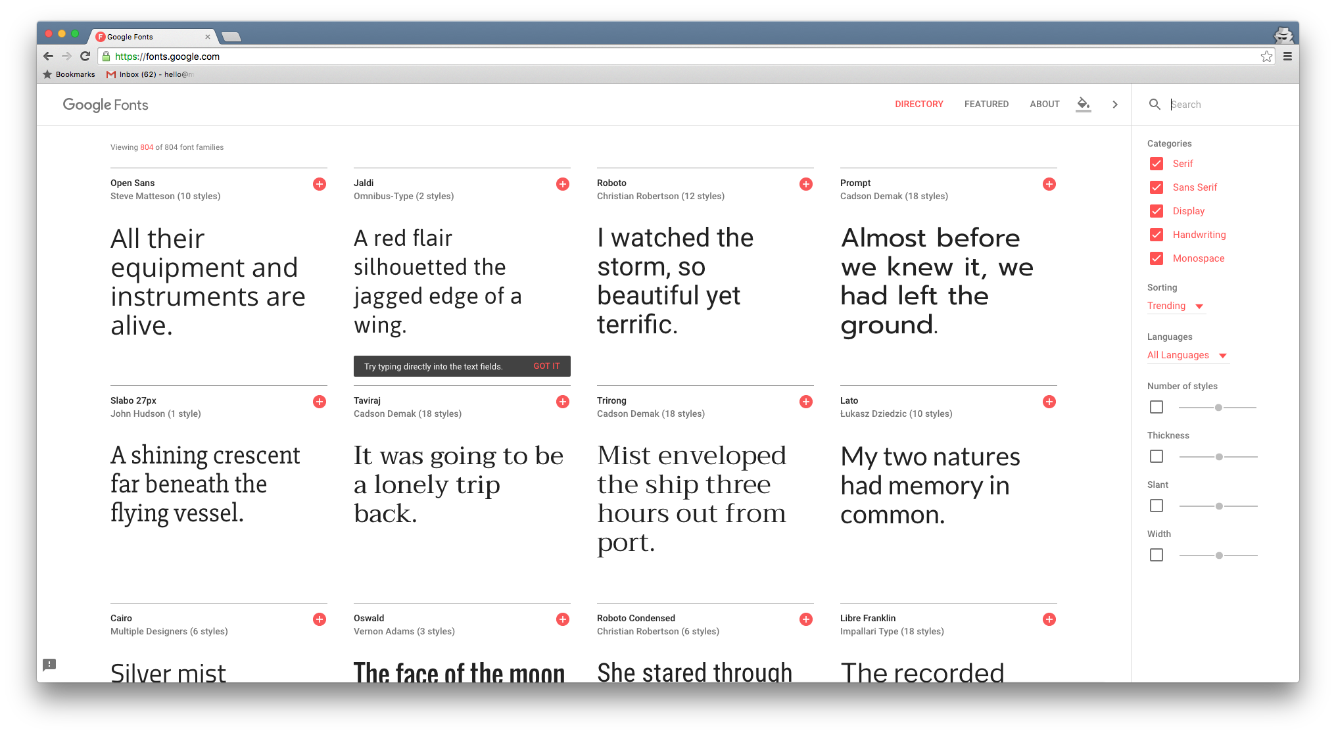The width and height of the screenshot is (1336, 735).
Task: Add Jaldi font with plus icon
Action: pos(563,184)
